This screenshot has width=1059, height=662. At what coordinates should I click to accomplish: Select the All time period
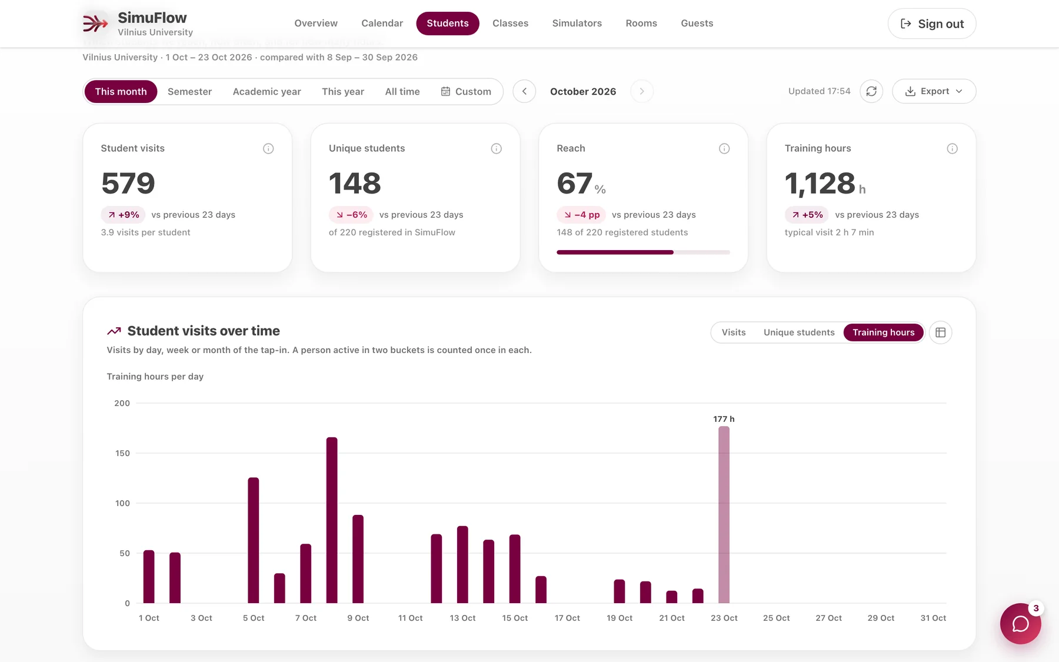point(402,91)
